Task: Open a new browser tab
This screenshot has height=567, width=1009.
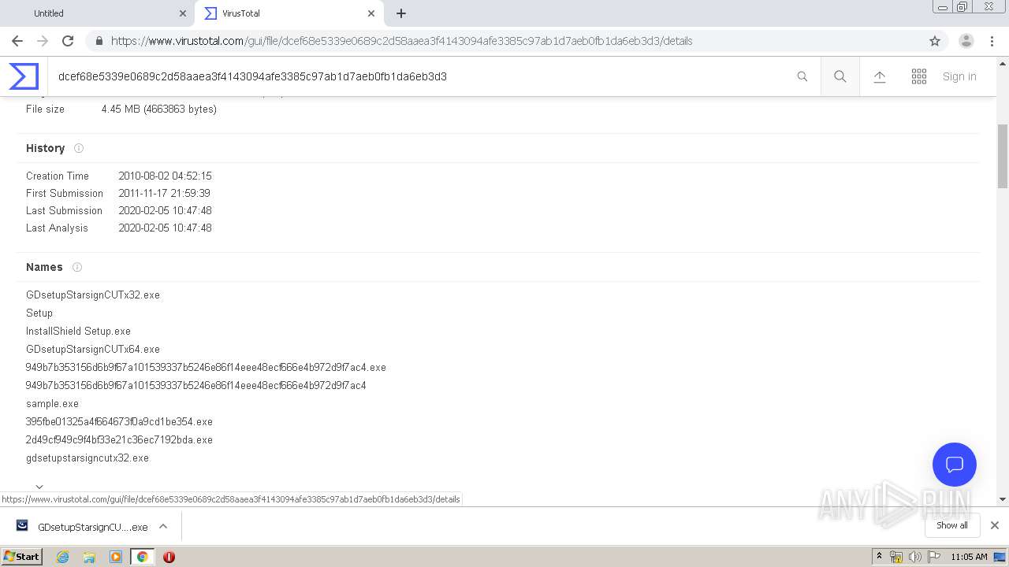Action: (401, 13)
